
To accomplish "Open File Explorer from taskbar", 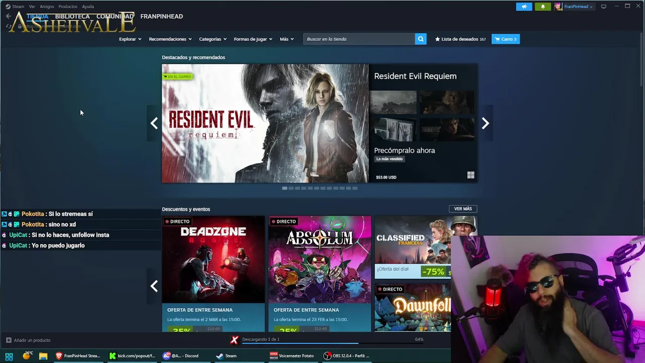I will (x=43, y=356).
